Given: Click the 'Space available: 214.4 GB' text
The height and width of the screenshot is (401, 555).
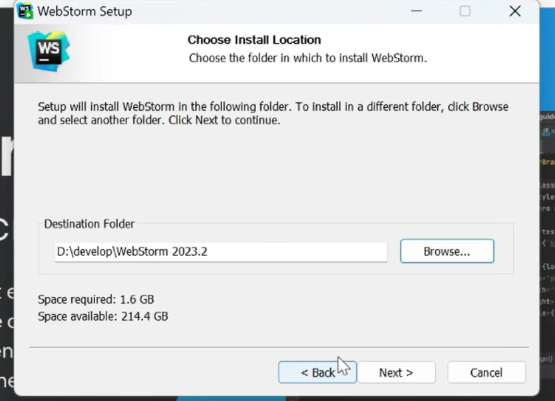Looking at the screenshot, I should [x=103, y=316].
